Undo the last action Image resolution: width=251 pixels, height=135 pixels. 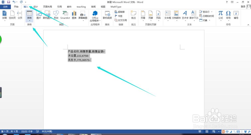coord(14,2)
